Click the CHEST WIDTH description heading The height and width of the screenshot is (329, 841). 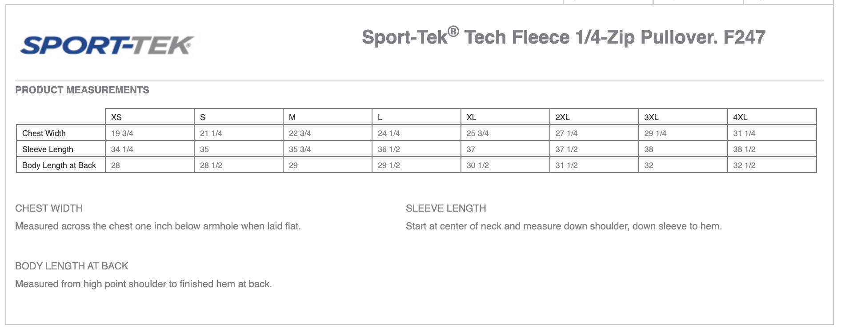pos(49,208)
